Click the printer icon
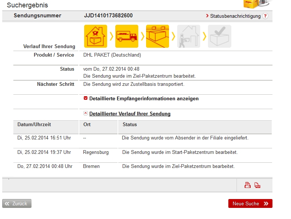This screenshot has width=291, height=219. [x=247, y=185]
